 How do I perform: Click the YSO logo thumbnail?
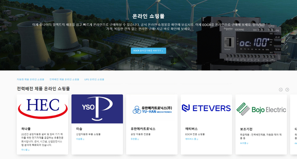[x=97, y=109]
